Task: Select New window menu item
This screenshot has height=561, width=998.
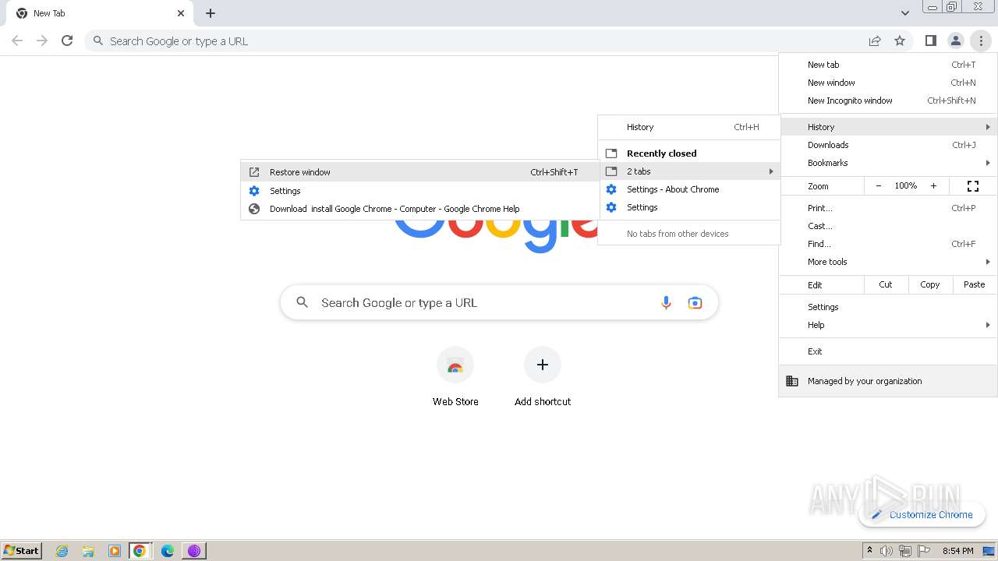Action: point(888,83)
